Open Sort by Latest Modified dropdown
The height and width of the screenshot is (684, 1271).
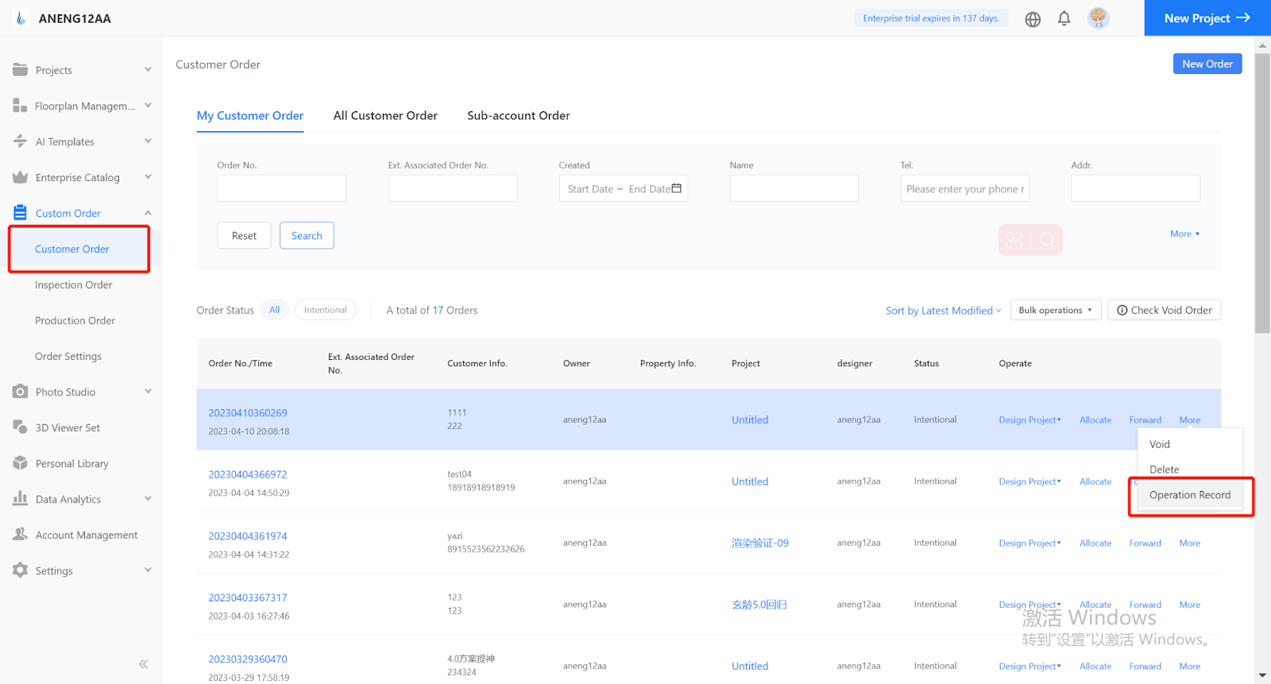943,311
